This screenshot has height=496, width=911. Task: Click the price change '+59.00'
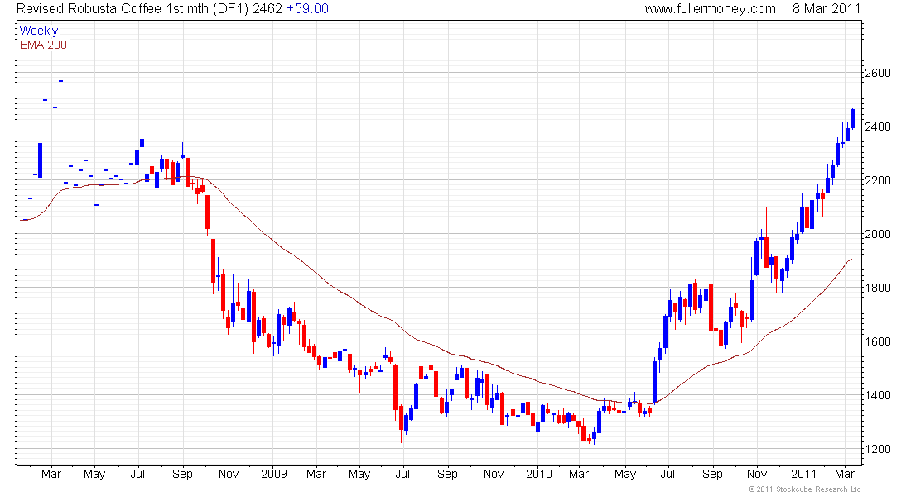tap(307, 9)
